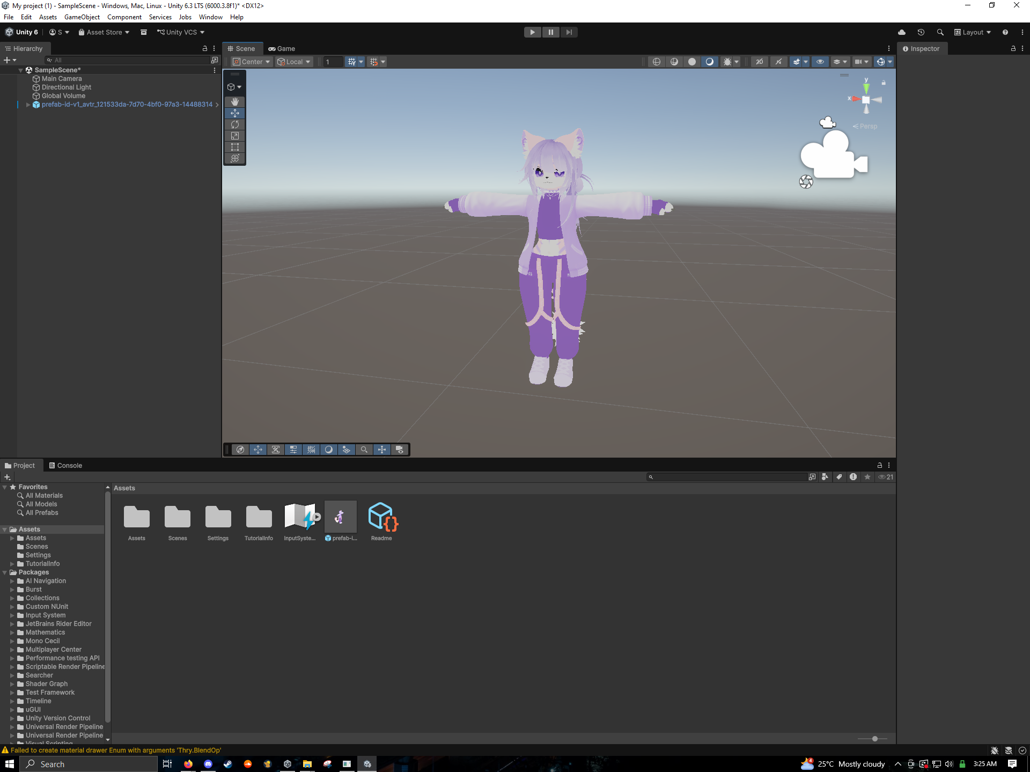1030x772 pixels.
Task: Open Windows Task View icon
Action: click(167, 764)
